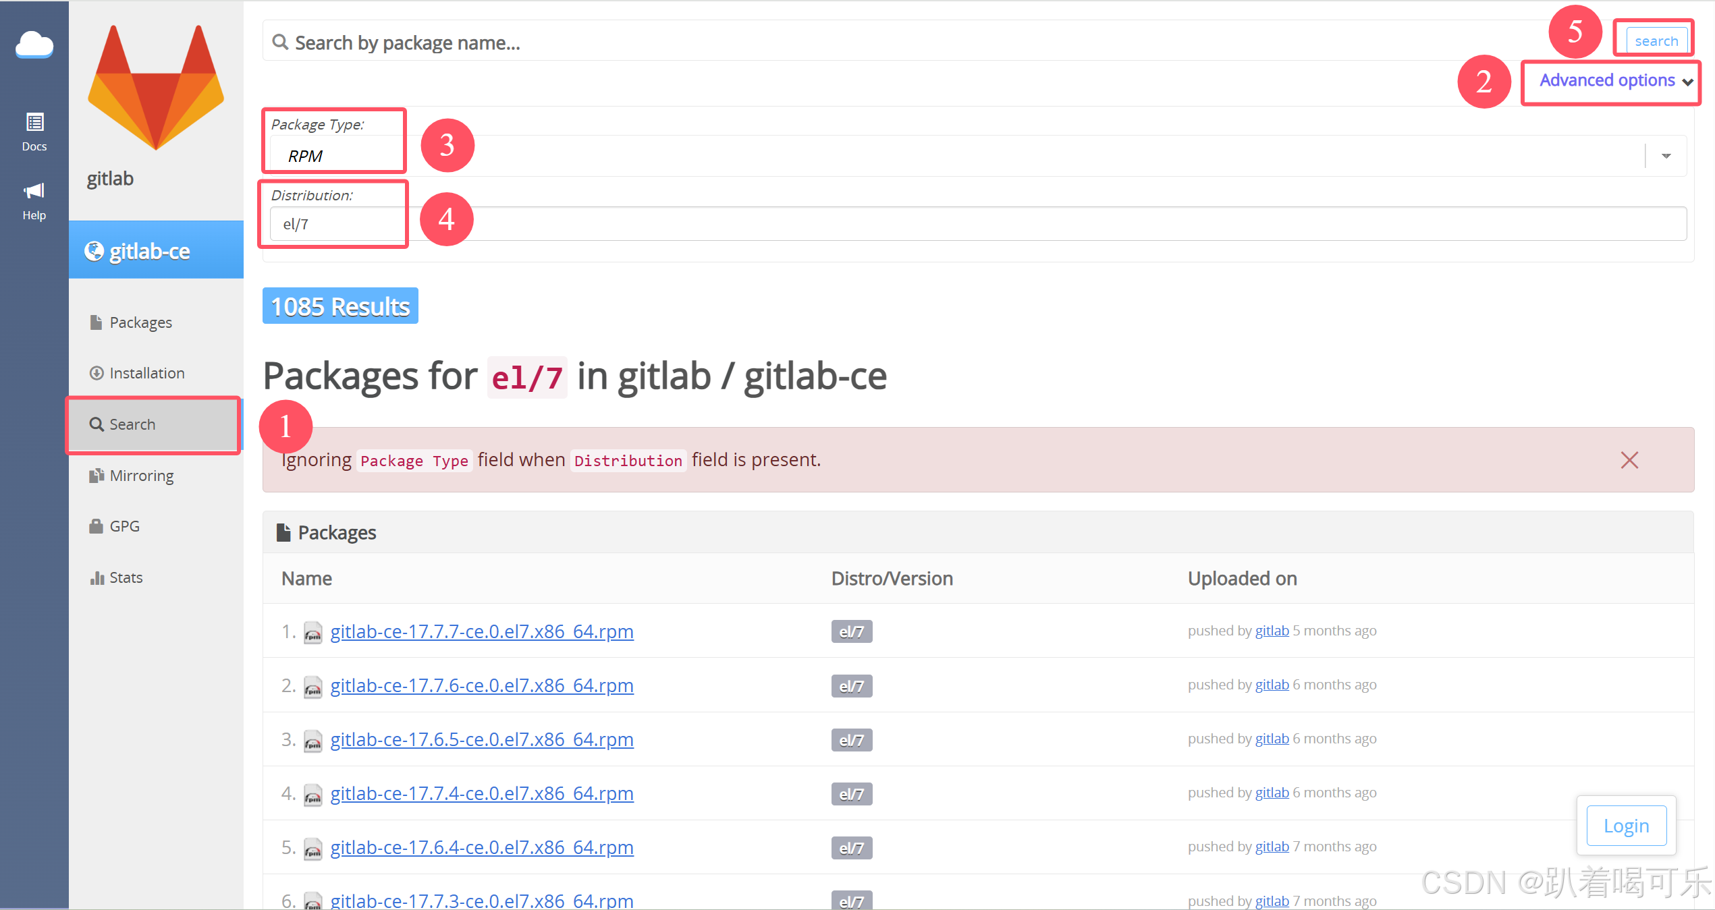Click the Distribution code tag in the warning
The image size is (1715, 910).
point(628,461)
